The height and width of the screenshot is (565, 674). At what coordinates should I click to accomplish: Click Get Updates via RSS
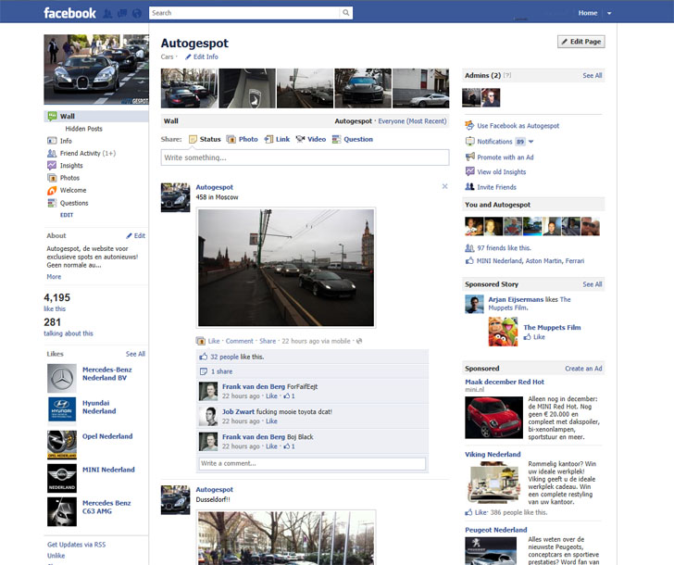[x=76, y=545]
